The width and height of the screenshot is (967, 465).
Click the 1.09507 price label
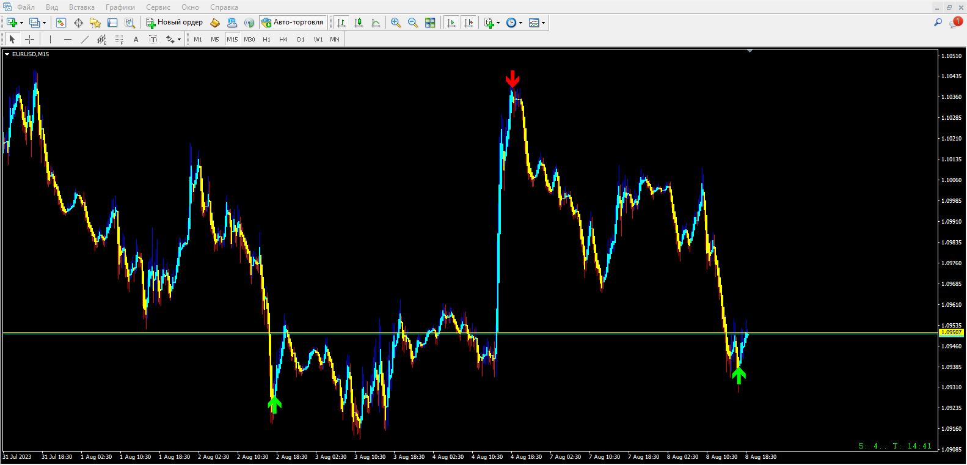coord(951,332)
